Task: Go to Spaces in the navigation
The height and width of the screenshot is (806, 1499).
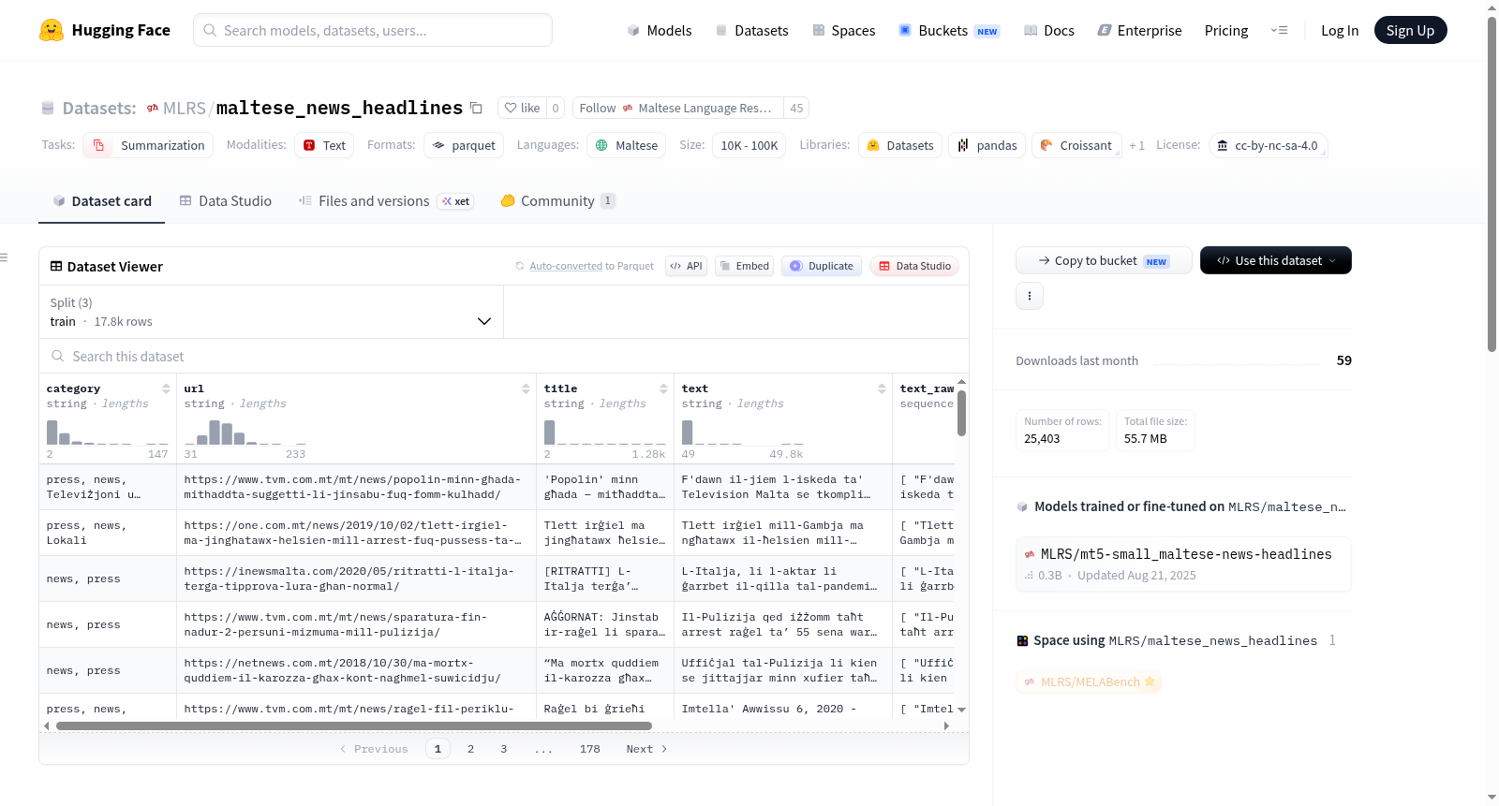Action: click(844, 30)
